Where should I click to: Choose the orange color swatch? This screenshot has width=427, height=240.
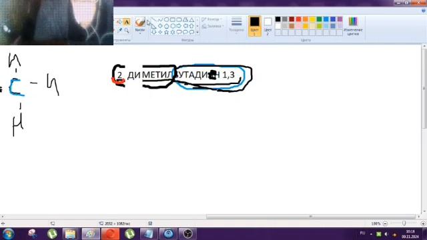pos(306,19)
